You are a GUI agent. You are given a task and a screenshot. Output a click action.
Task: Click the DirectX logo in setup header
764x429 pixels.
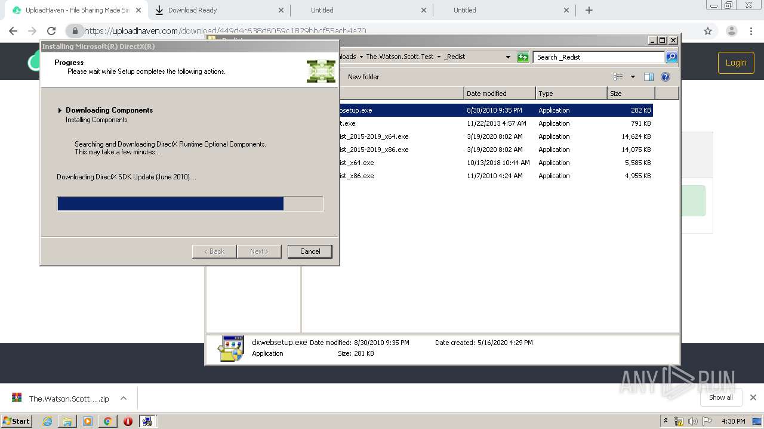(321, 71)
